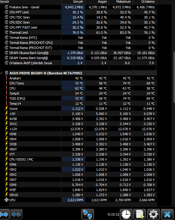The image size is (175, 220).
Task: Click the 2,666 RPM average fan speed
Action: point(147,200)
